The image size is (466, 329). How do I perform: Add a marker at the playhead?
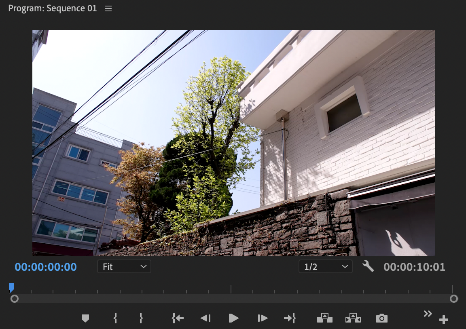85,318
